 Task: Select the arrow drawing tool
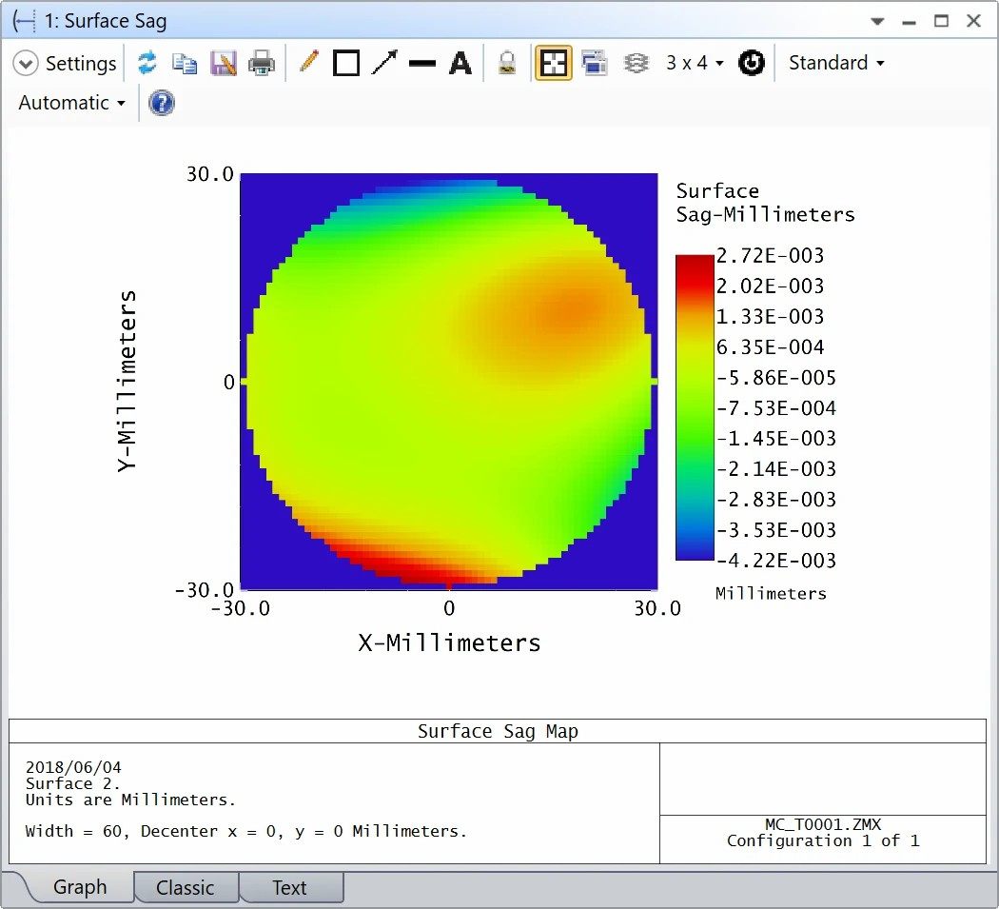[x=384, y=64]
